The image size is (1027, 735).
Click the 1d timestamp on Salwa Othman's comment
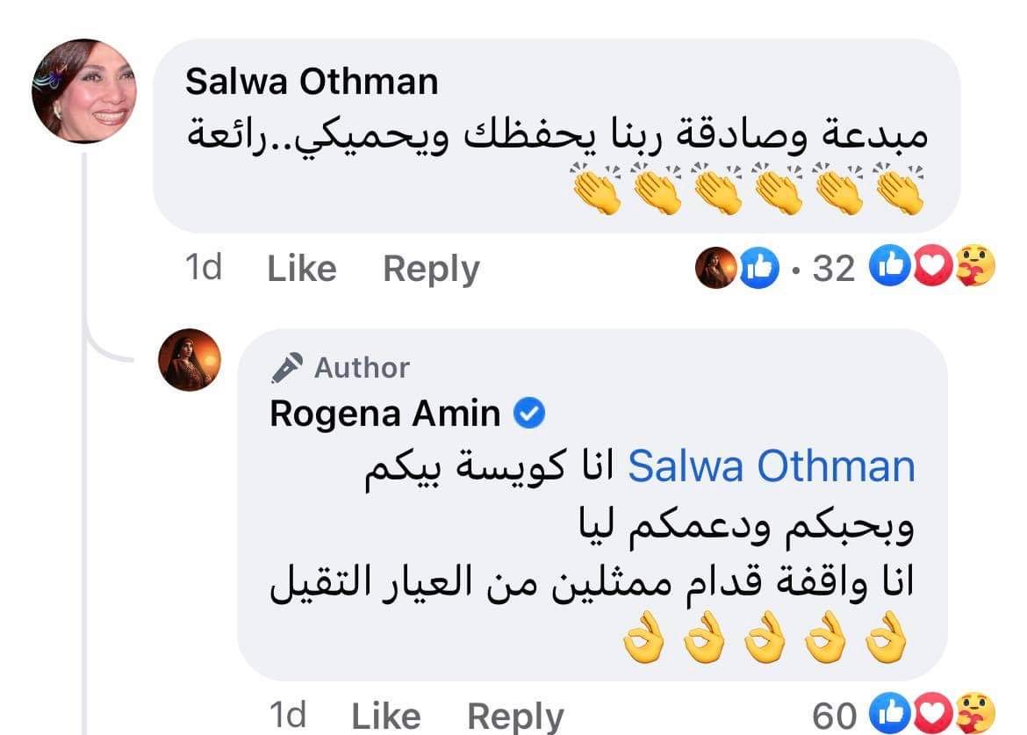click(205, 269)
